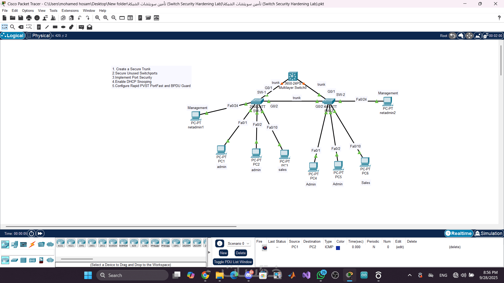Open the Extensions menu
Viewport: 504px width, 283px height.
tap(70, 10)
